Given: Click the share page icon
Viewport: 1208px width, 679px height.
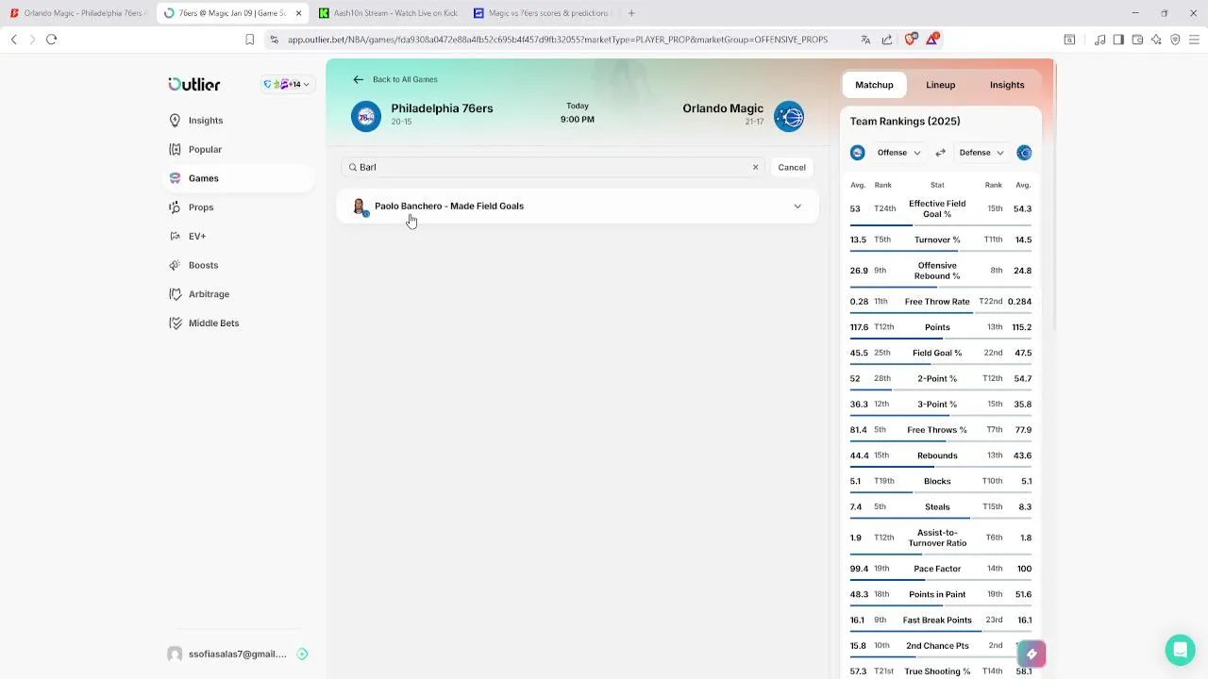Looking at the screenshot, I should pos(887,40).
